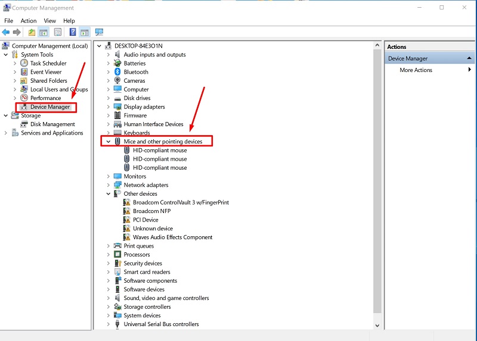Viewport: 477px width, 341px height.
Task: Click the Print queues printer icon
Action: 117,246
